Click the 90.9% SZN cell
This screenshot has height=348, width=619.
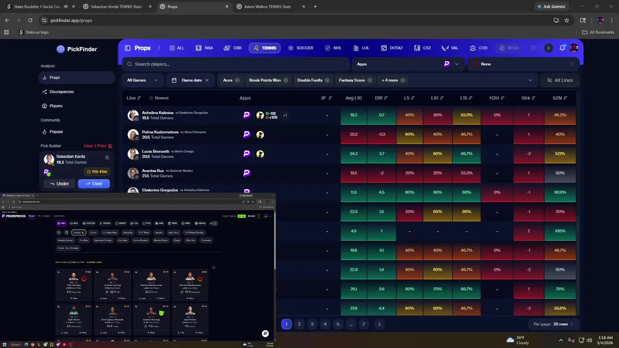(560, 192)
